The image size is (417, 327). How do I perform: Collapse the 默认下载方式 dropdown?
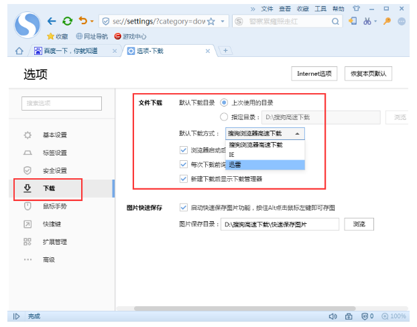pos(265,133)
